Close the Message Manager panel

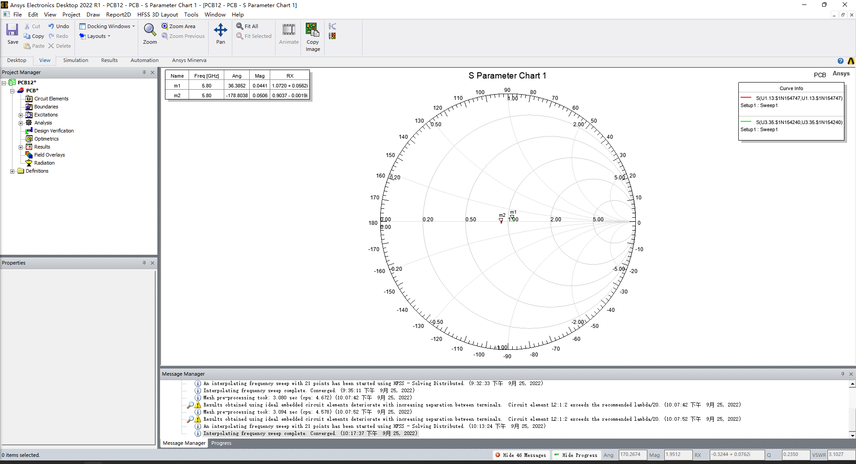[851, 374]
